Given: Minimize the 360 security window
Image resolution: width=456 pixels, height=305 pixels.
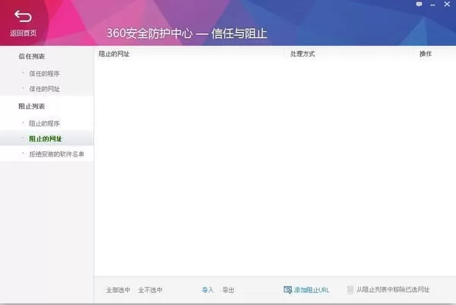Looking at the screenshot, I should 432,5.
